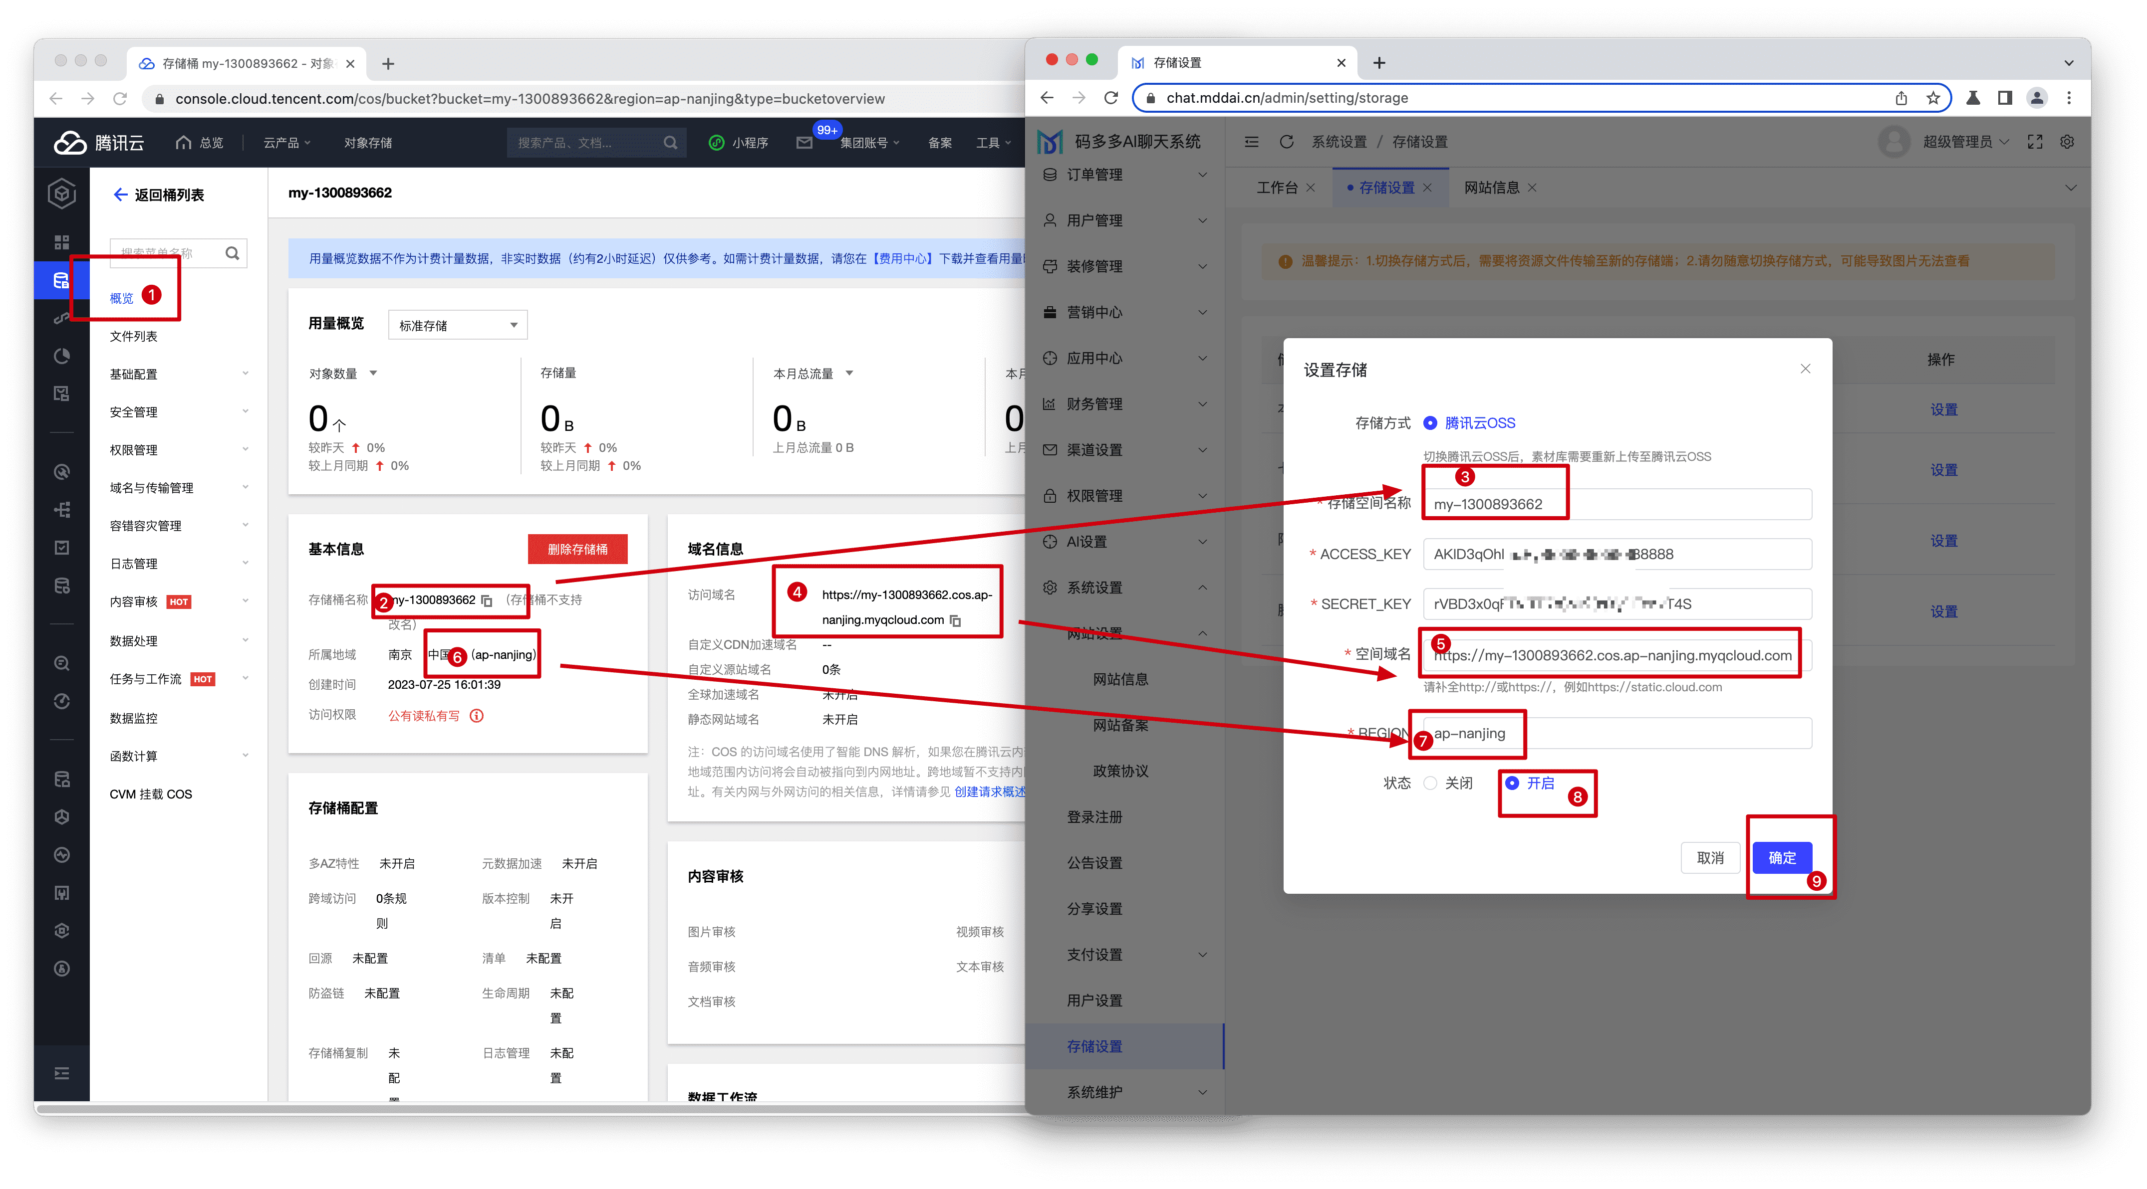Open 公告设置 in the admin sidebar
2147x1189 pixels.
tap(1094, 863)
